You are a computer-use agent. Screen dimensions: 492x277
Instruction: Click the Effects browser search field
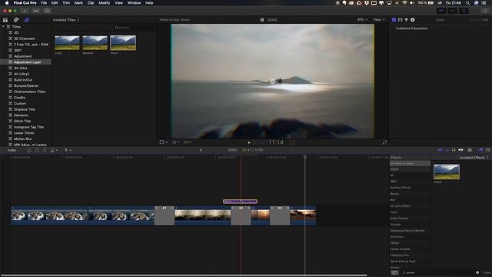tap(439, 272)
